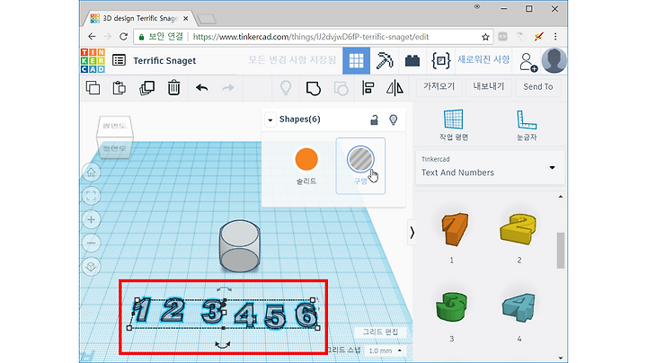The height and width of the screenshot is (363, 647).
Task: Ungroup shapes icon
Action: click(x=341, y=88)
